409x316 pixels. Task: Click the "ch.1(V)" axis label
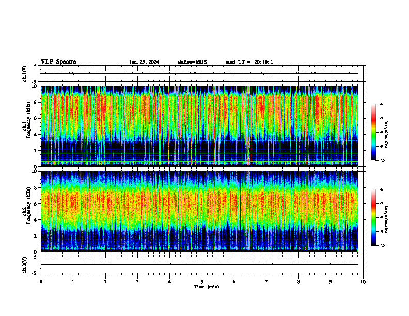(25, 73)
